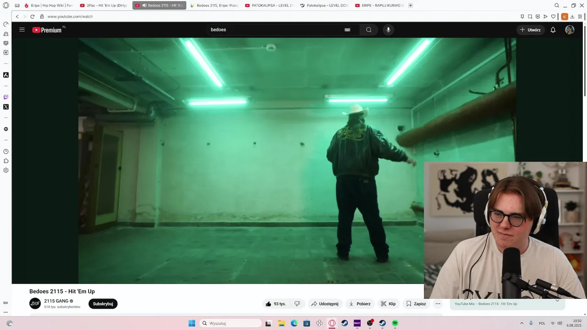Open the three-dot sidebar setup menu

[x=6, y=312]
